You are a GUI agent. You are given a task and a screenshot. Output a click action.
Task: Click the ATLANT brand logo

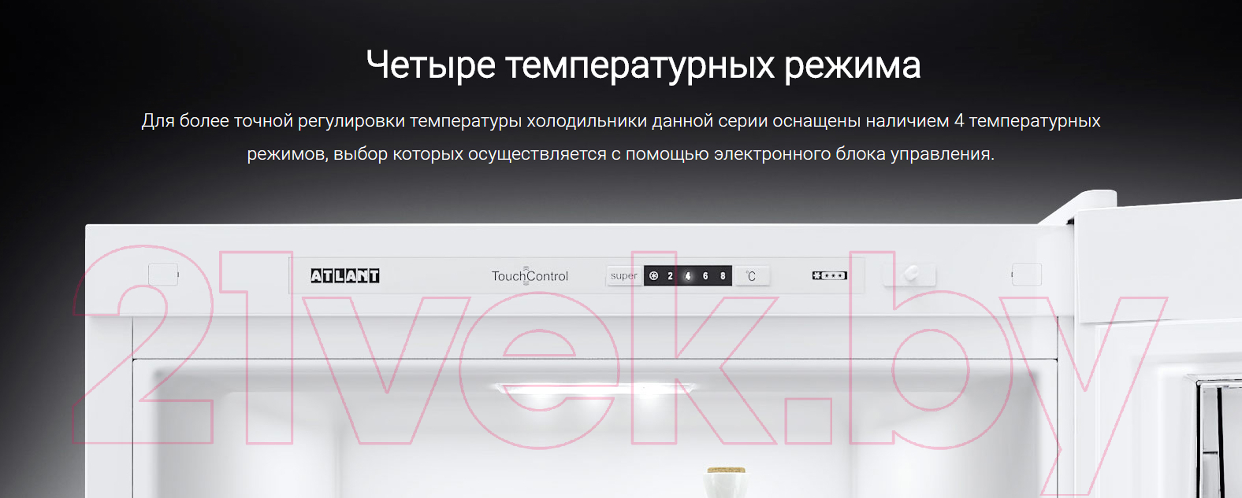coord(345,275)
